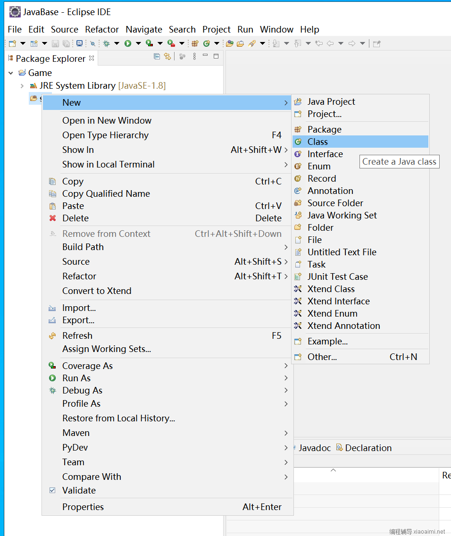Click the green Run button in the toolbar
The image size is (451, 536).
pyautogui.click(x=128, y=43)
